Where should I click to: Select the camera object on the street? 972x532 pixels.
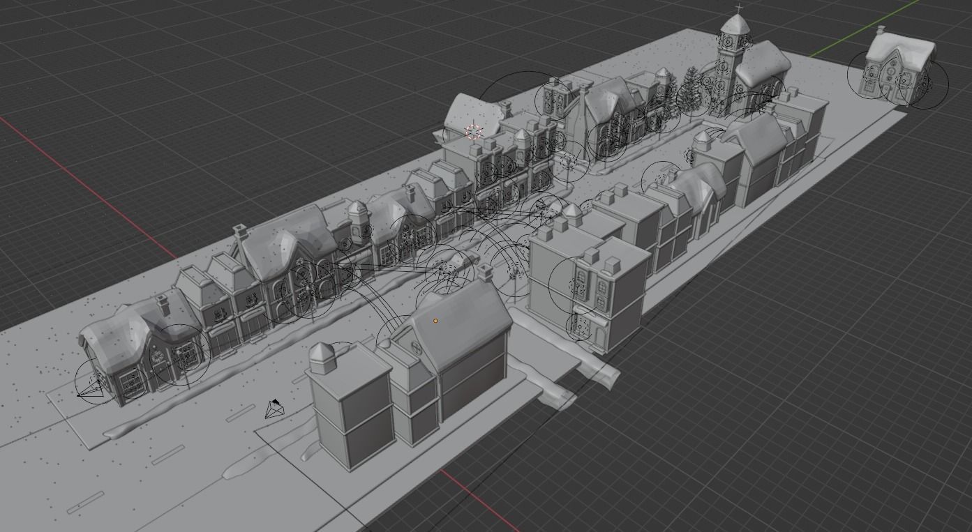[274, 409]
